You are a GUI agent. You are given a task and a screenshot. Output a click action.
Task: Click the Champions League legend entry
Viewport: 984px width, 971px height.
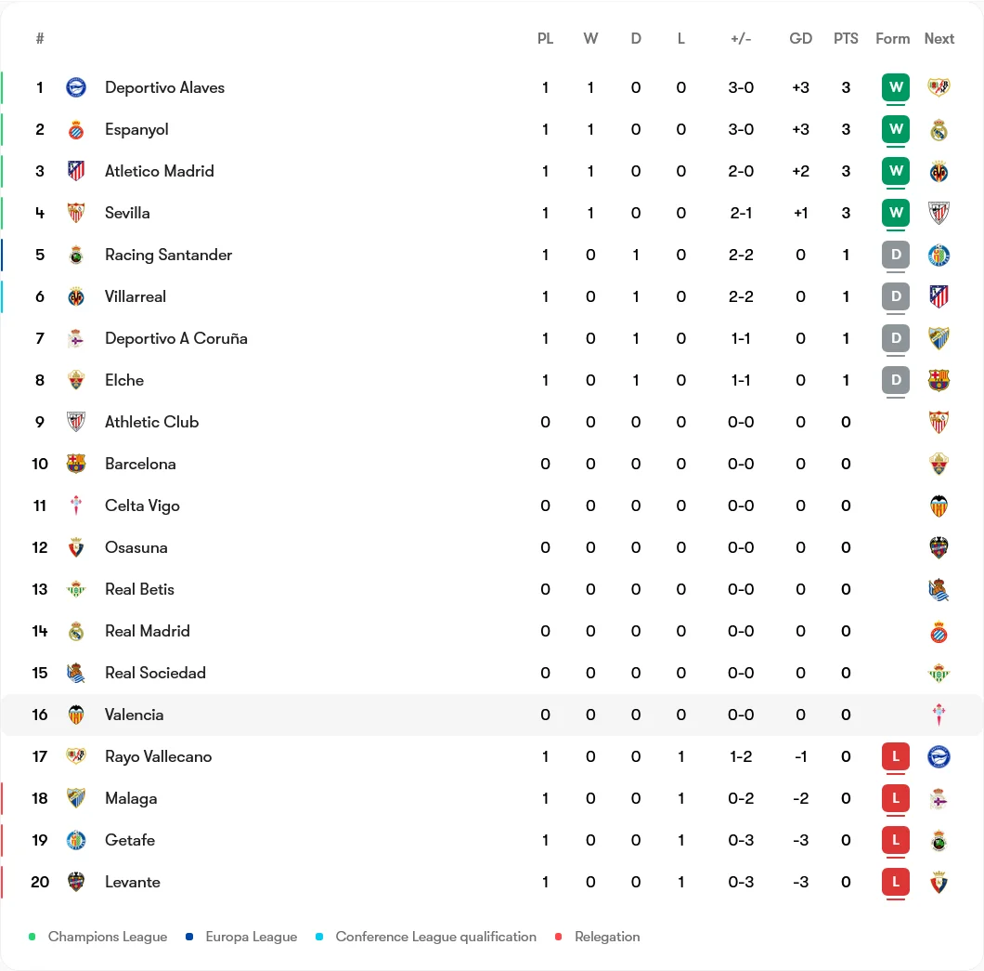point(98,937)
